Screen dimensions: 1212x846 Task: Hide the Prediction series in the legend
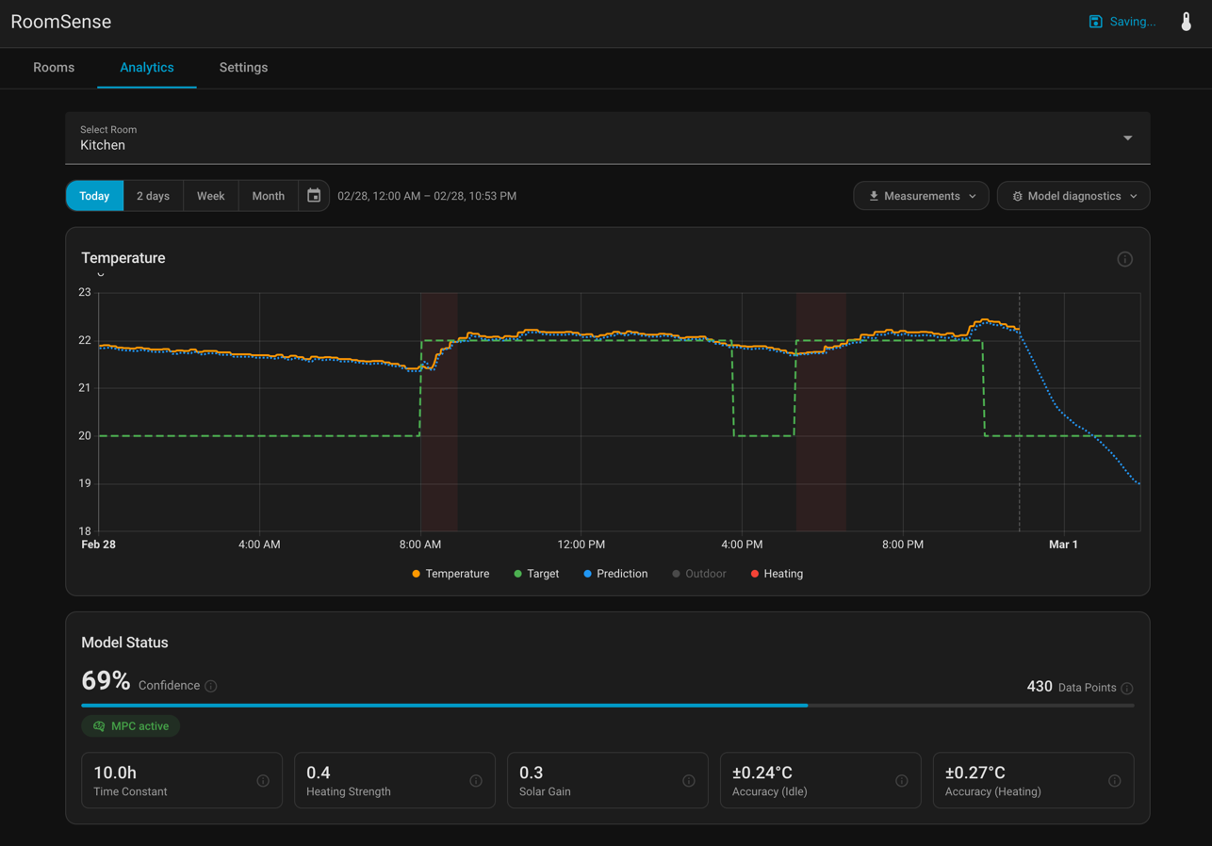click(x=615, y=574)
